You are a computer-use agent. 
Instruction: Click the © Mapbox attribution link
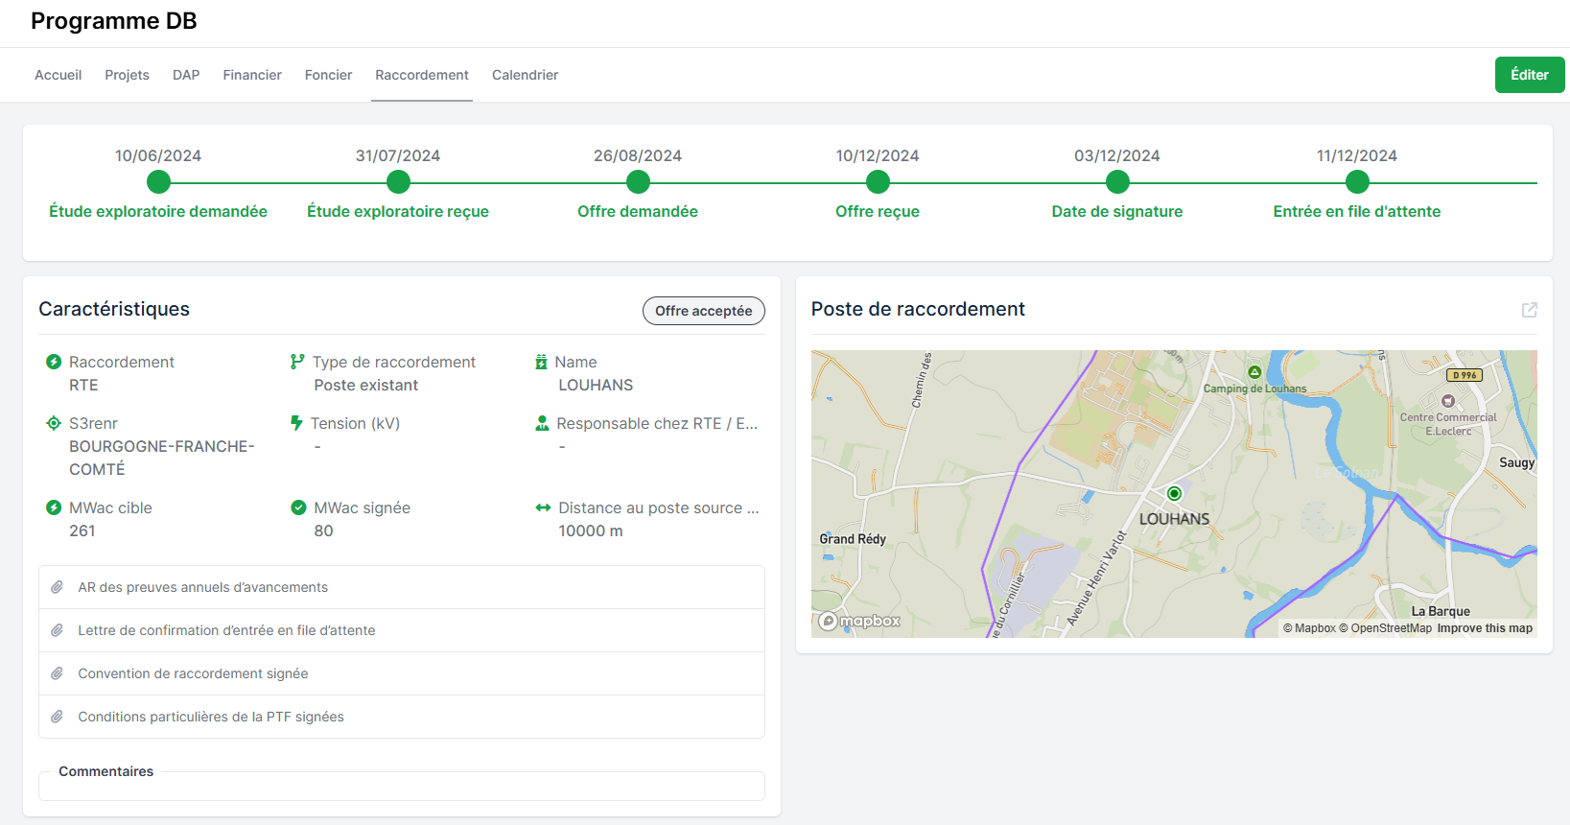(1309, 628)
